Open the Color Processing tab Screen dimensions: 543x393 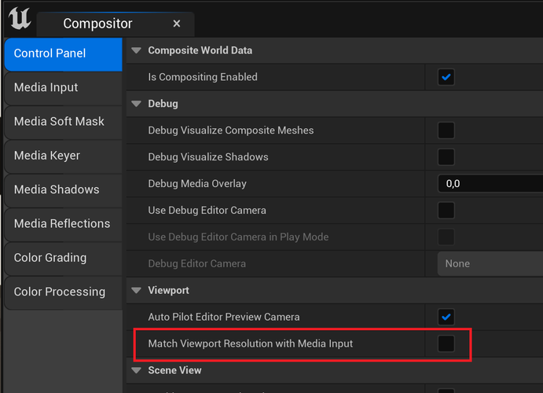[x=59, y=292]
